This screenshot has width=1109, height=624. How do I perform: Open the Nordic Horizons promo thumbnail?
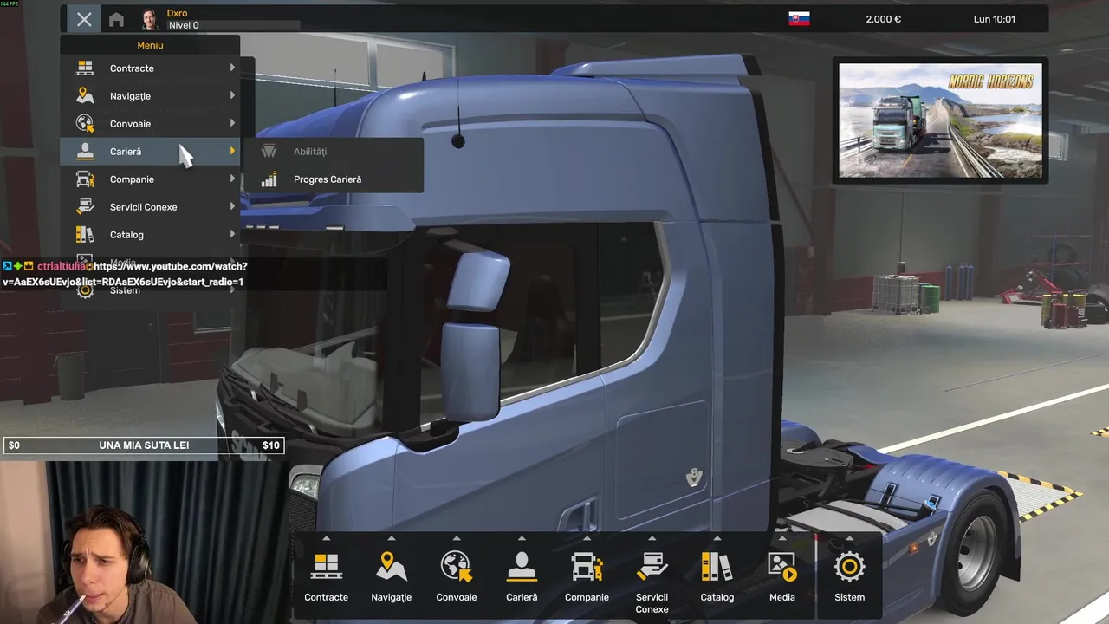940,120
